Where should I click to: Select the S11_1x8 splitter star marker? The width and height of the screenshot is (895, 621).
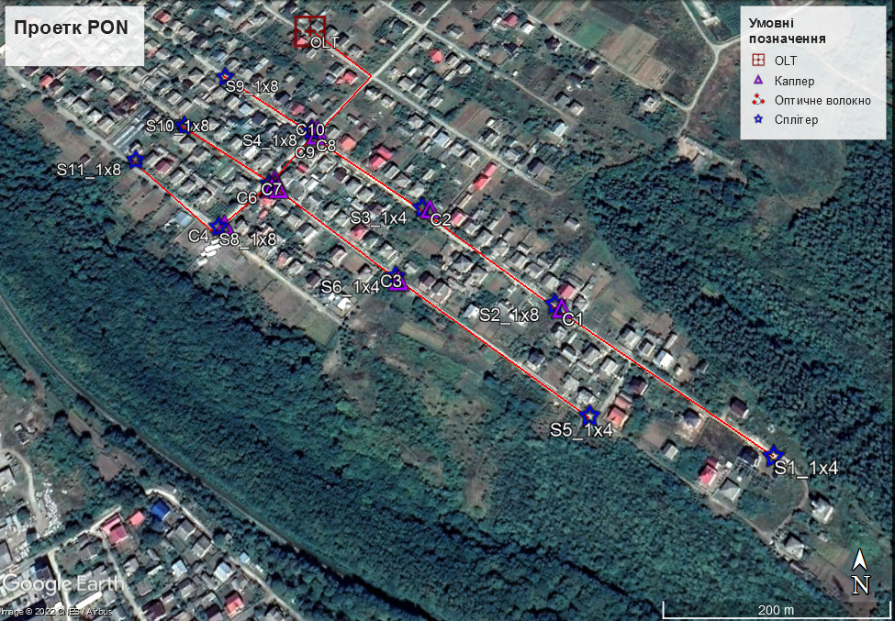pos(136,160)
